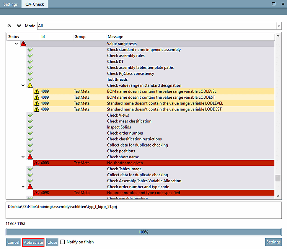Click yellow warning icon for Check value range in standard designation
The height and width of the screenshot is (249, 287).
pos(30,85)
